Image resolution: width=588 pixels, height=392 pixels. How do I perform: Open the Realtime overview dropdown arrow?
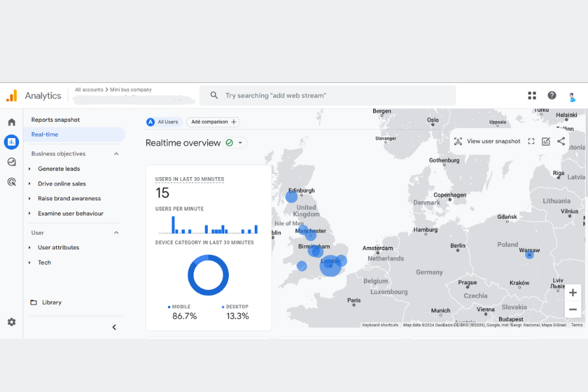tap(238, 142)
